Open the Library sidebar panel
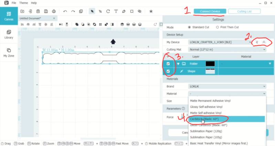275x146 pixels. click(9, 34)
